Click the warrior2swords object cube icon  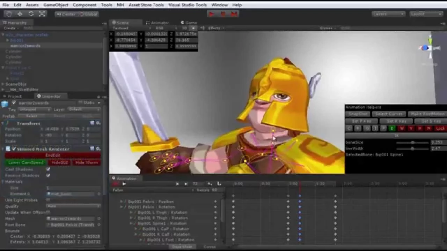coord(5,104)
